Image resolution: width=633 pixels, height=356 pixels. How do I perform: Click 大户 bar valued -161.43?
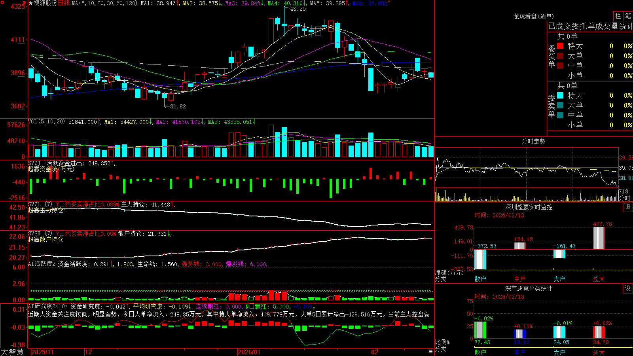tap(559, 254)
